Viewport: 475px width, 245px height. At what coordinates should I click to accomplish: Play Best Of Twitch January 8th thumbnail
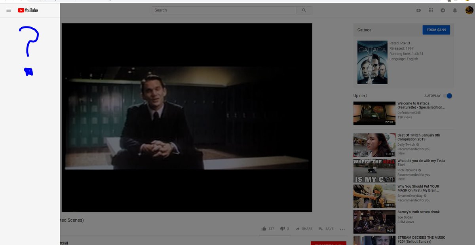[374, 145]
